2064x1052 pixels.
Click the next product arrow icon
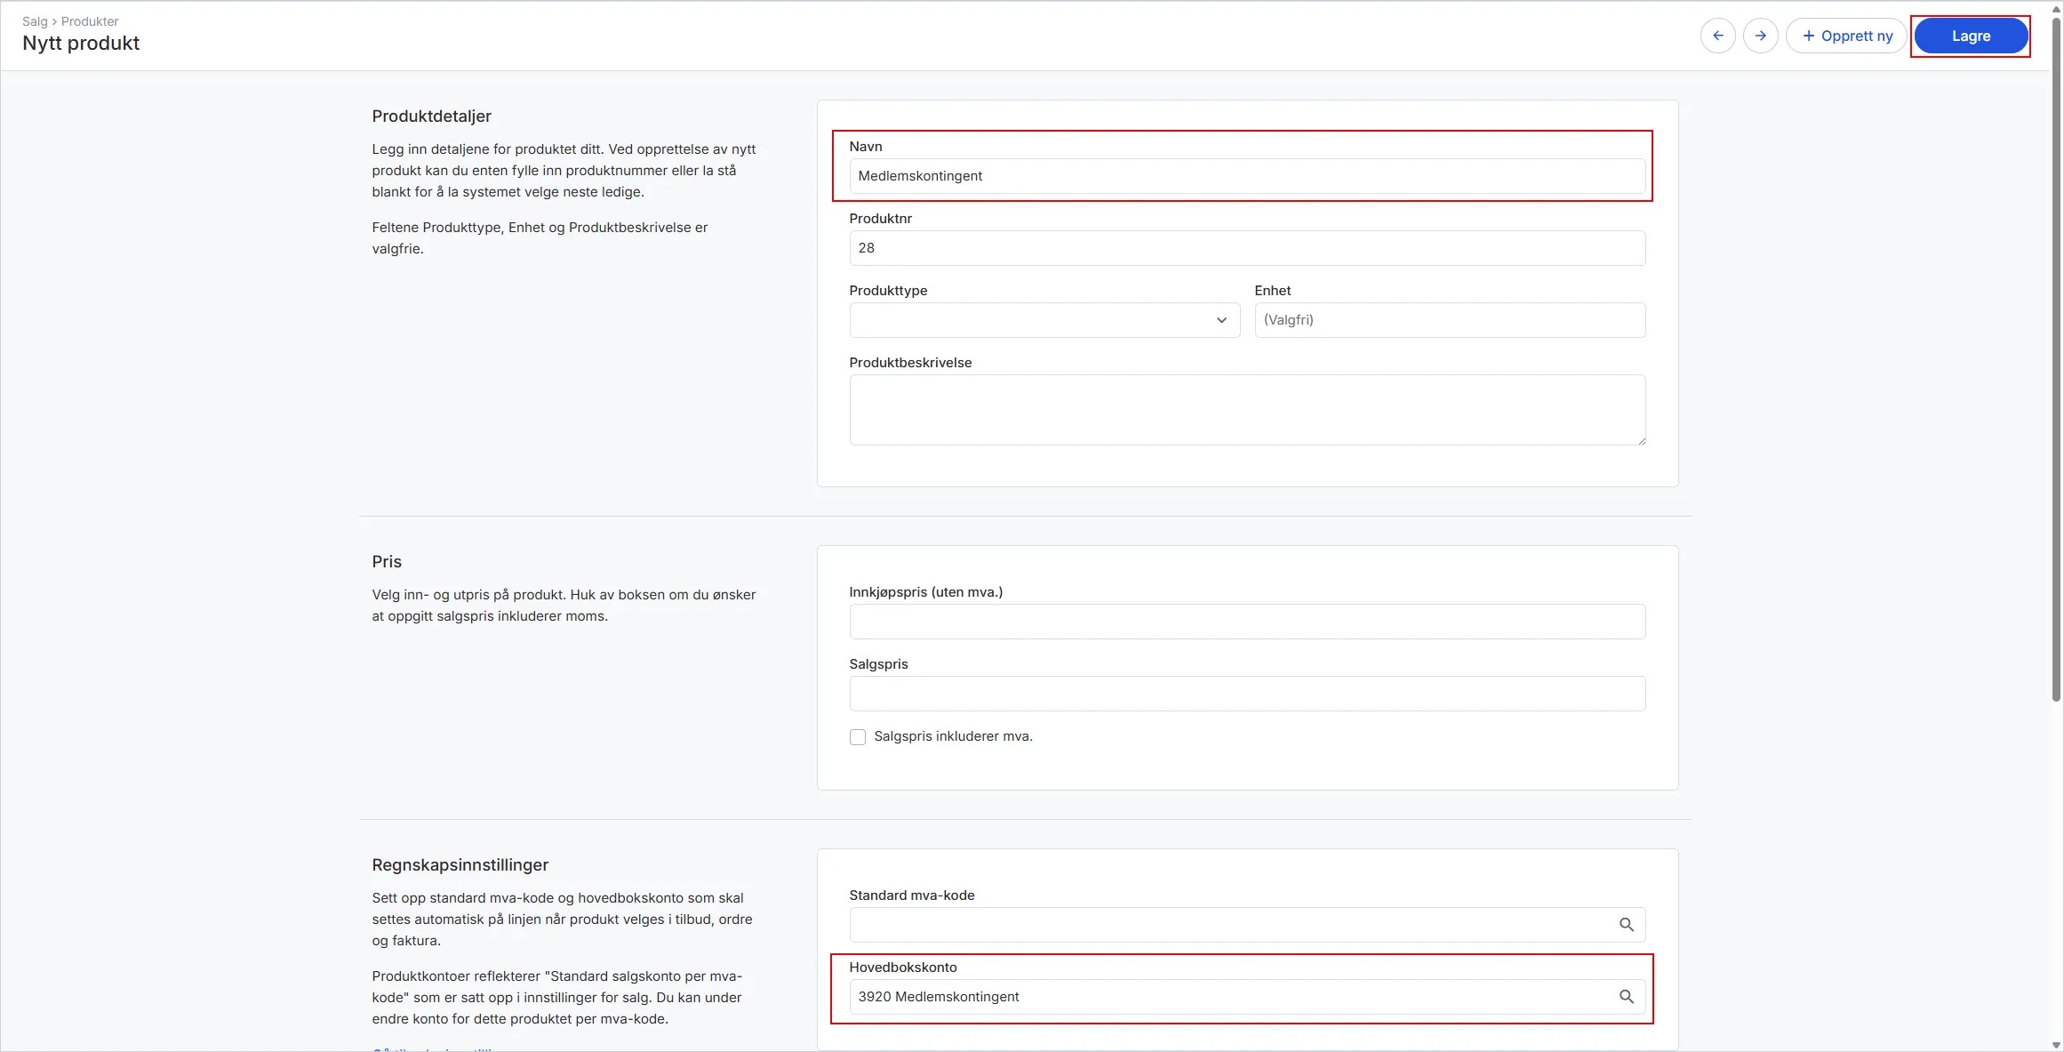tap(1760, 36)
